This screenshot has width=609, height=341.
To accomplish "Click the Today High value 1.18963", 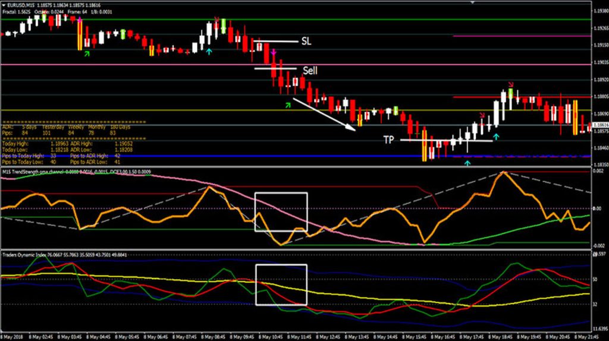I will coord(59,144).
